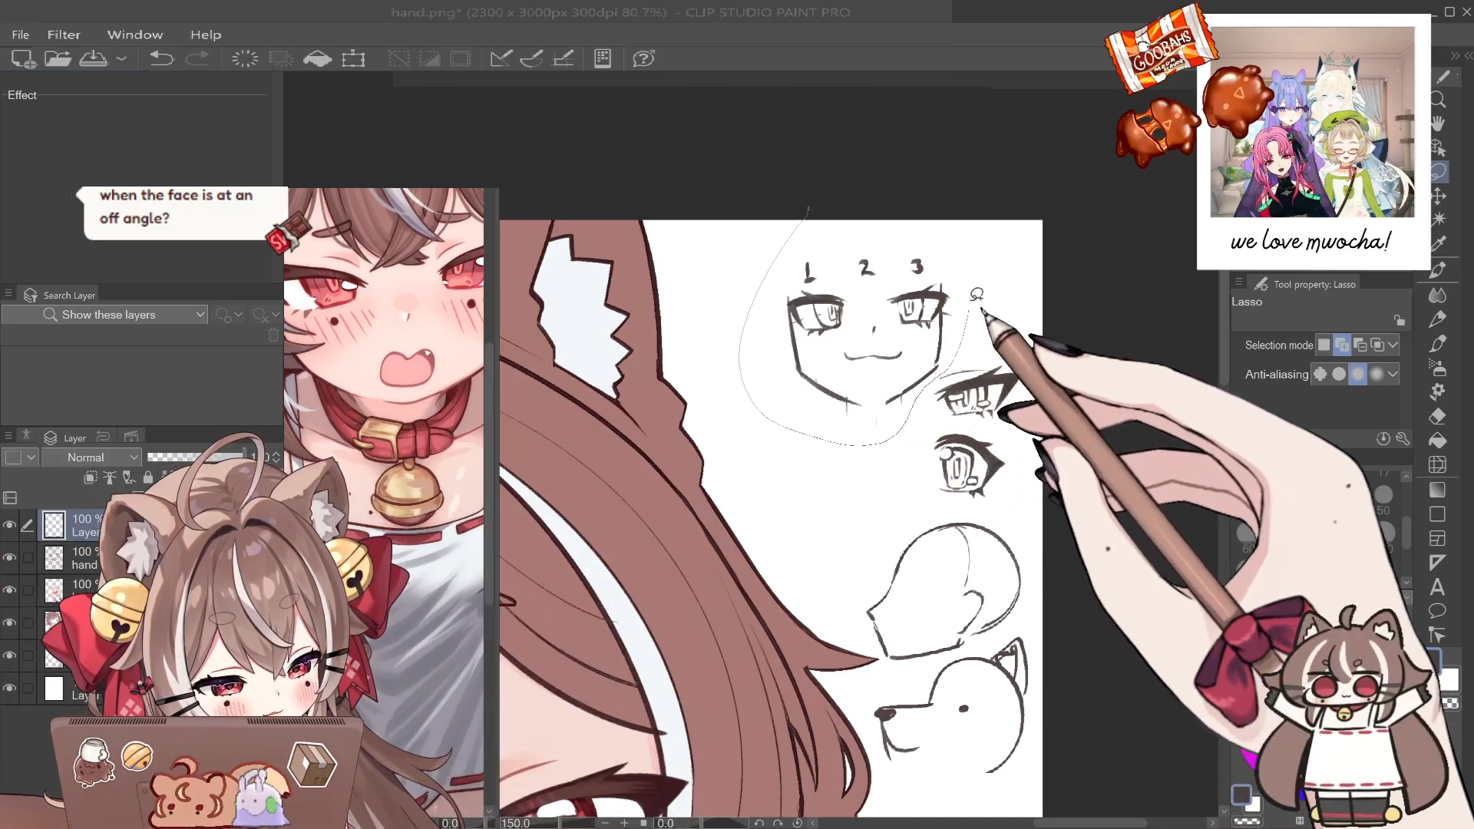1474x829 pixels.
Task: Expand the Selection mode options arrow
Action: coord(1393,345)
